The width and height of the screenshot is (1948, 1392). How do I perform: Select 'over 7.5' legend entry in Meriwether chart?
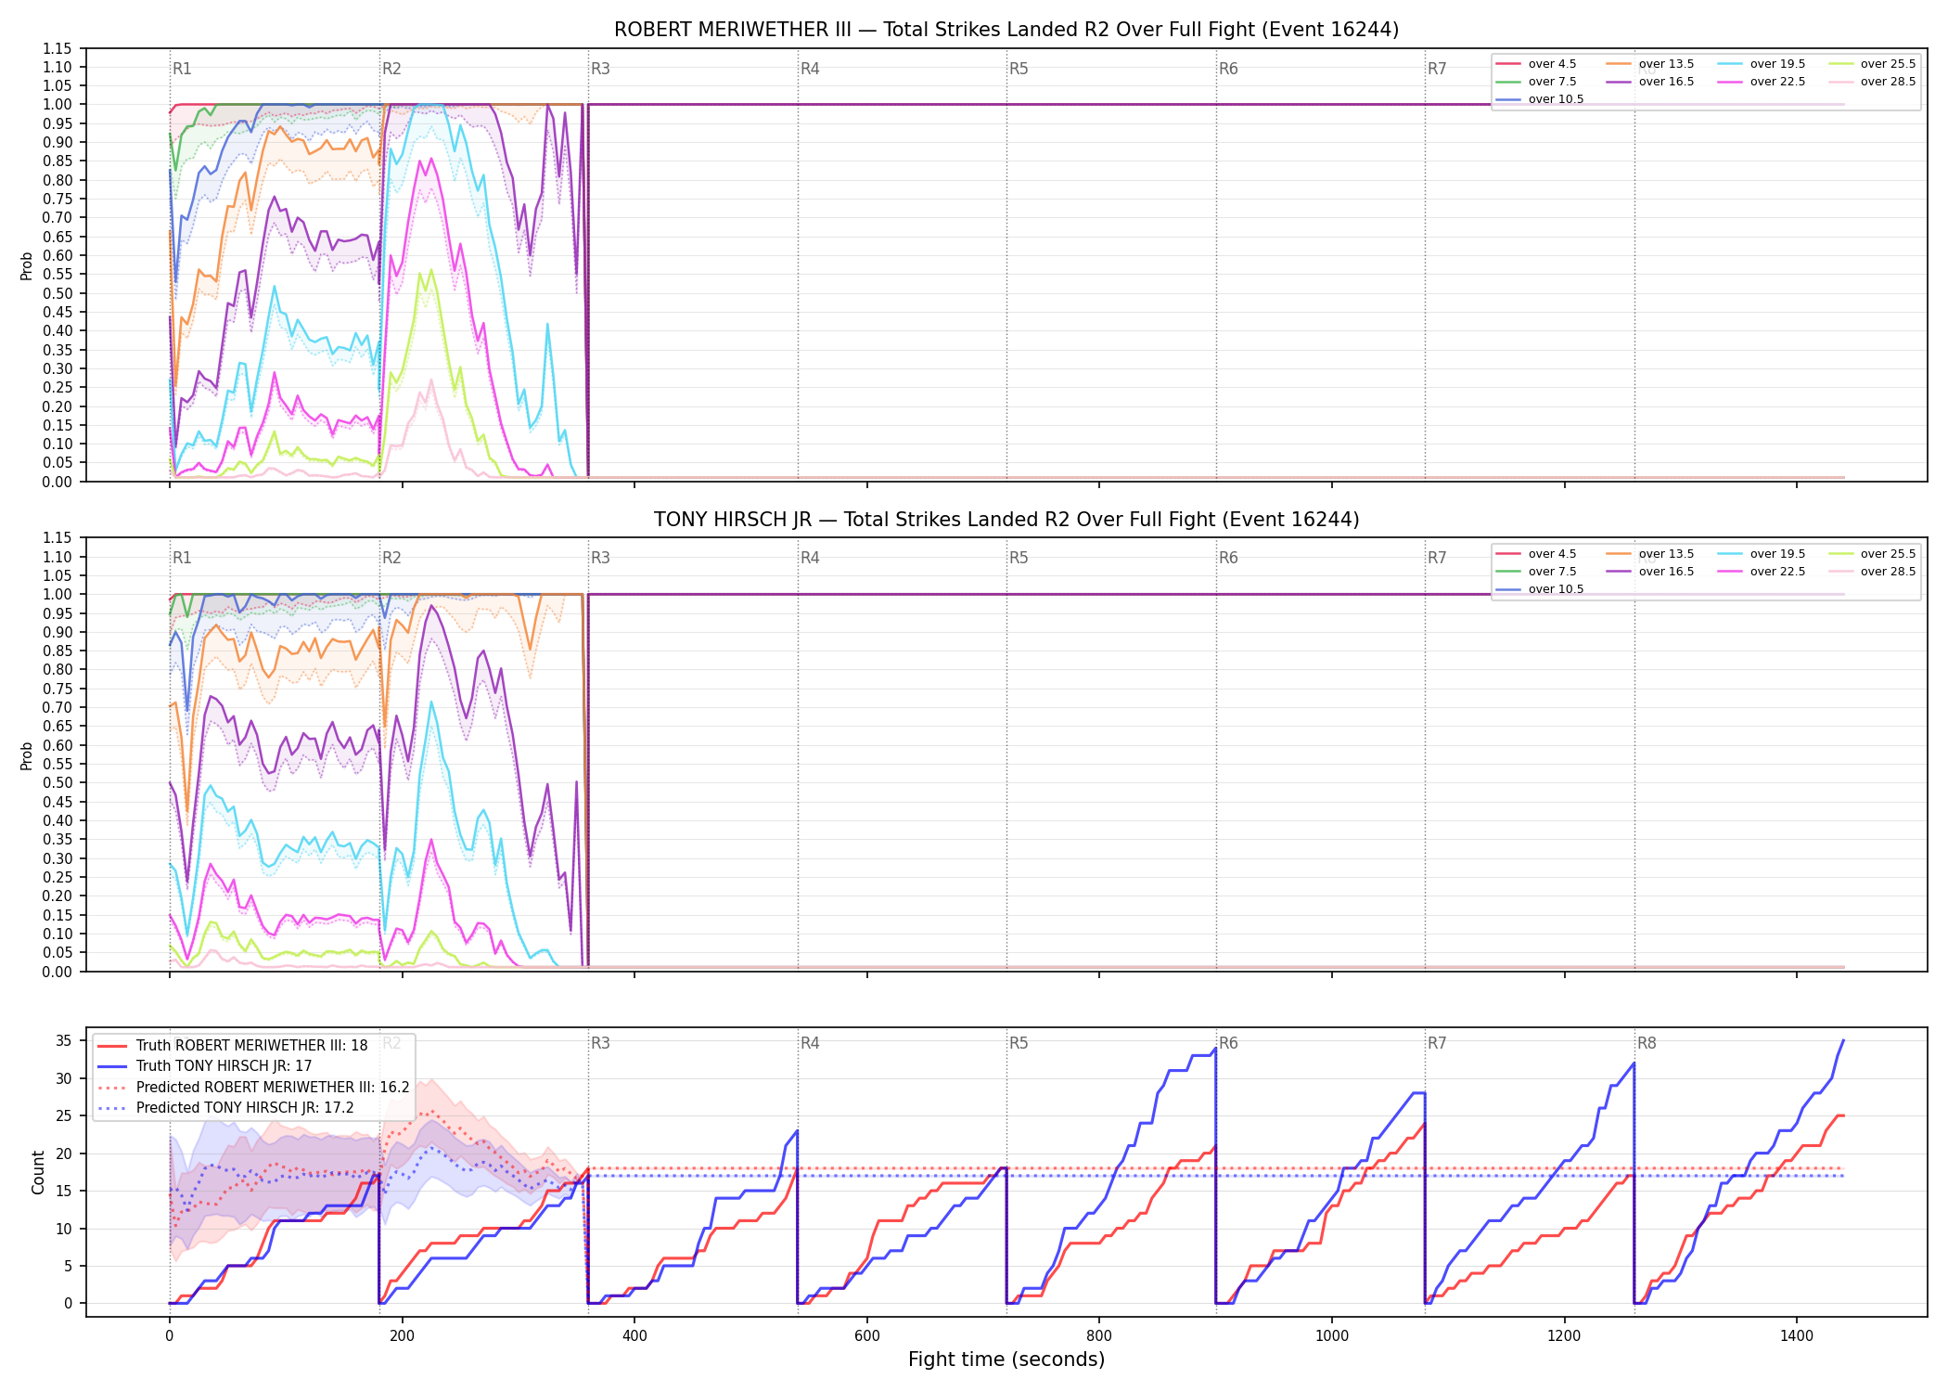1536,82
